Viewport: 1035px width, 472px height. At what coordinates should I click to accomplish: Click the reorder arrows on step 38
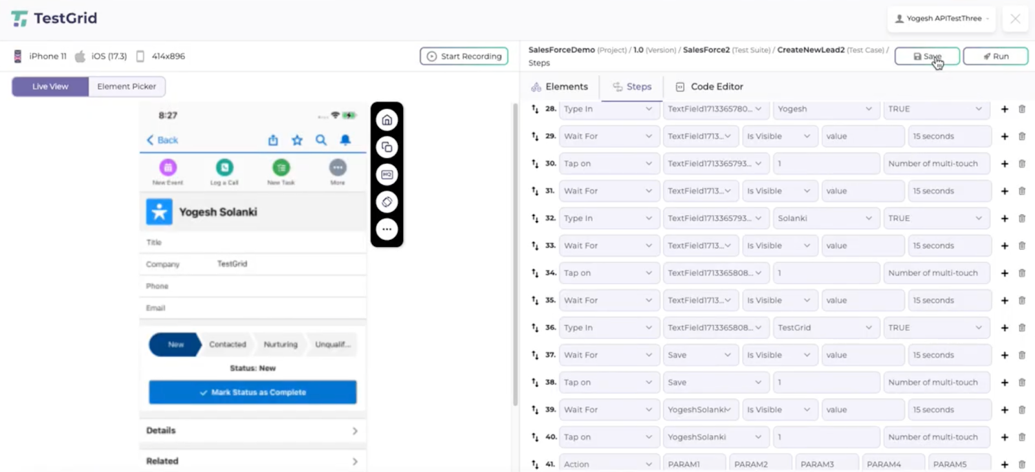click(x=535, y=382)
